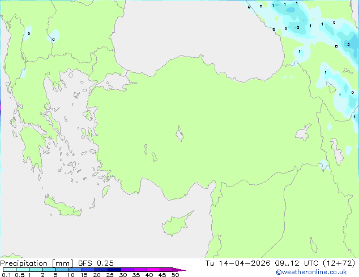Select the dark navy legend swatch before 30
The height and width of the screenshot is (277, 359).
coord(114,270)
